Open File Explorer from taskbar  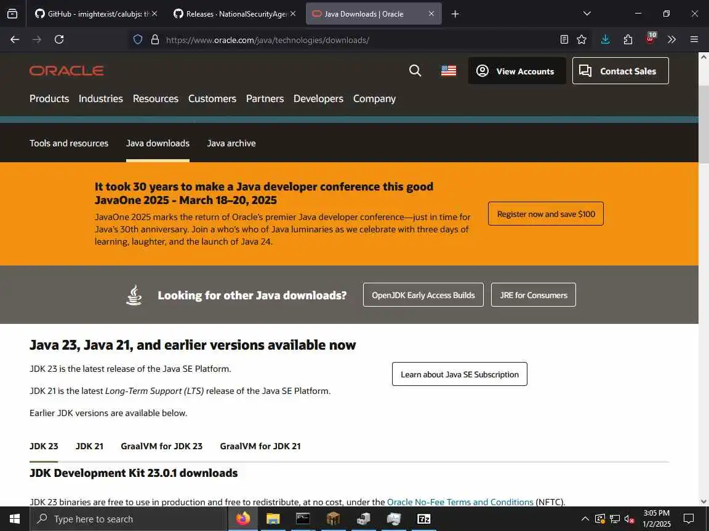(273, 519)
